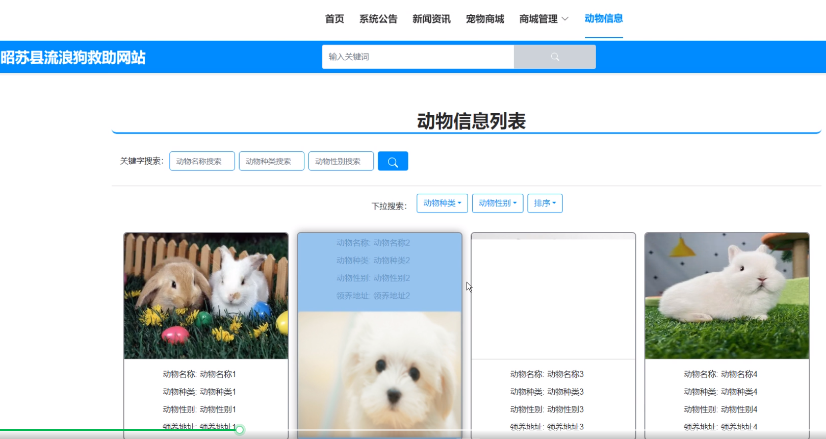Click the site title 昭苏县流浪狗救助网站
This screenshot has height=439, width=826.
[x=73, y=57]
